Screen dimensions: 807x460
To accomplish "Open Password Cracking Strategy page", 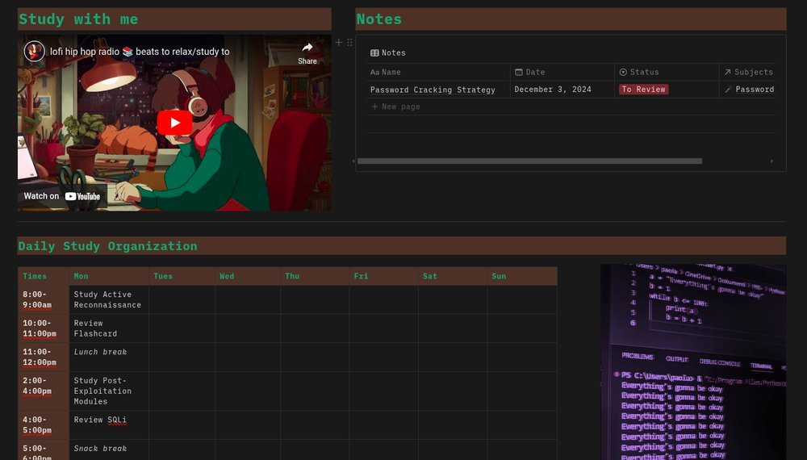I will pos(433,90).
